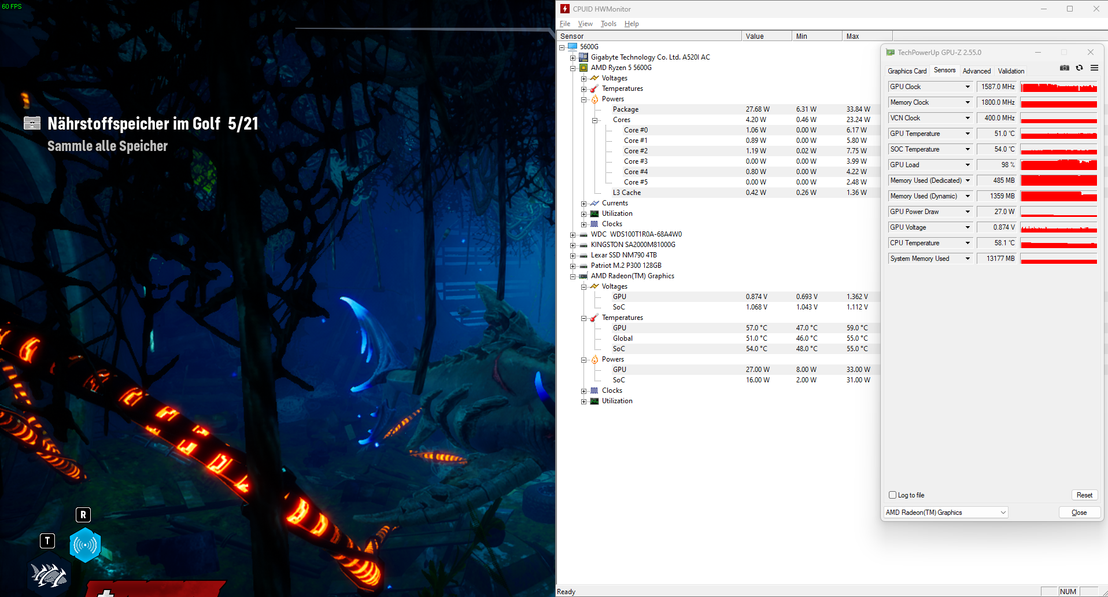The width and height of the screenshot is (1108, 597).
Task: Expand the Gigabyte A520I AC node
Action: click(x=573, y=57)
